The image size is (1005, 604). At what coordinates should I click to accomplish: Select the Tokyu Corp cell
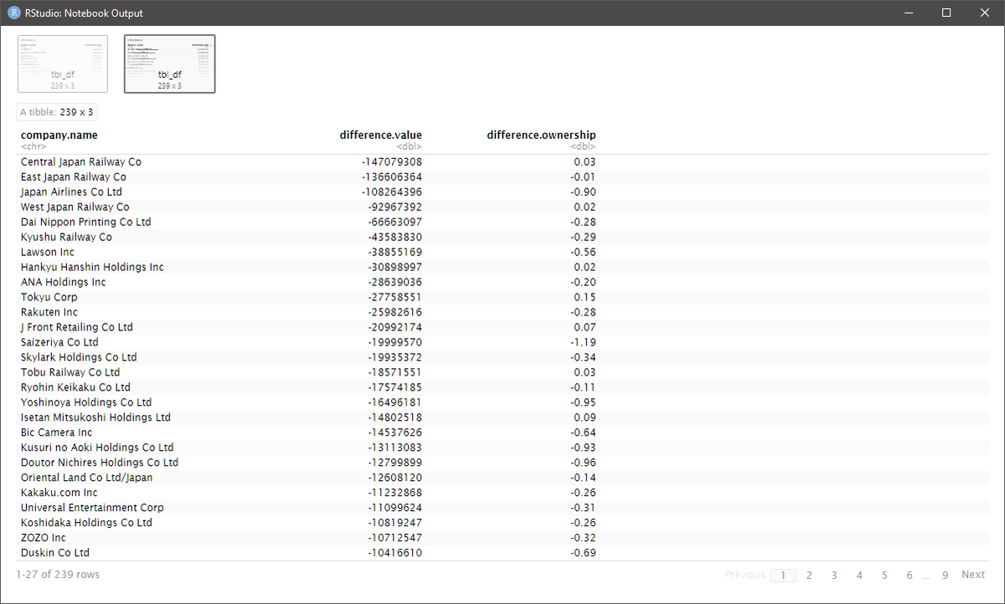(49, 297)
